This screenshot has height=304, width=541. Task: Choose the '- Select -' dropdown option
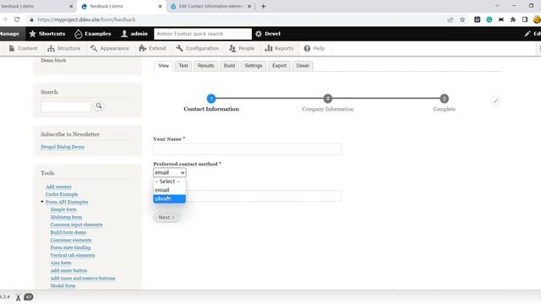pyautogui.click(x=169, y=182)
